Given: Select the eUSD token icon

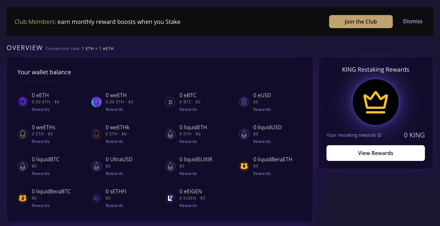Looking at the screenshot, I should (244, 102).
